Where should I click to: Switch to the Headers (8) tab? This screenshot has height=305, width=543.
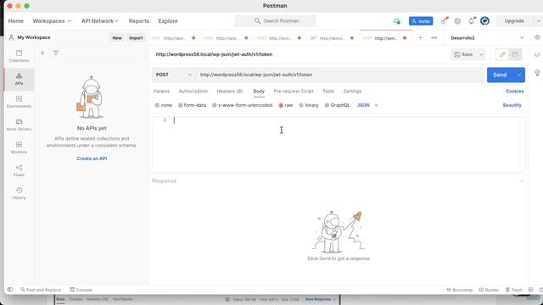(230, 91)
